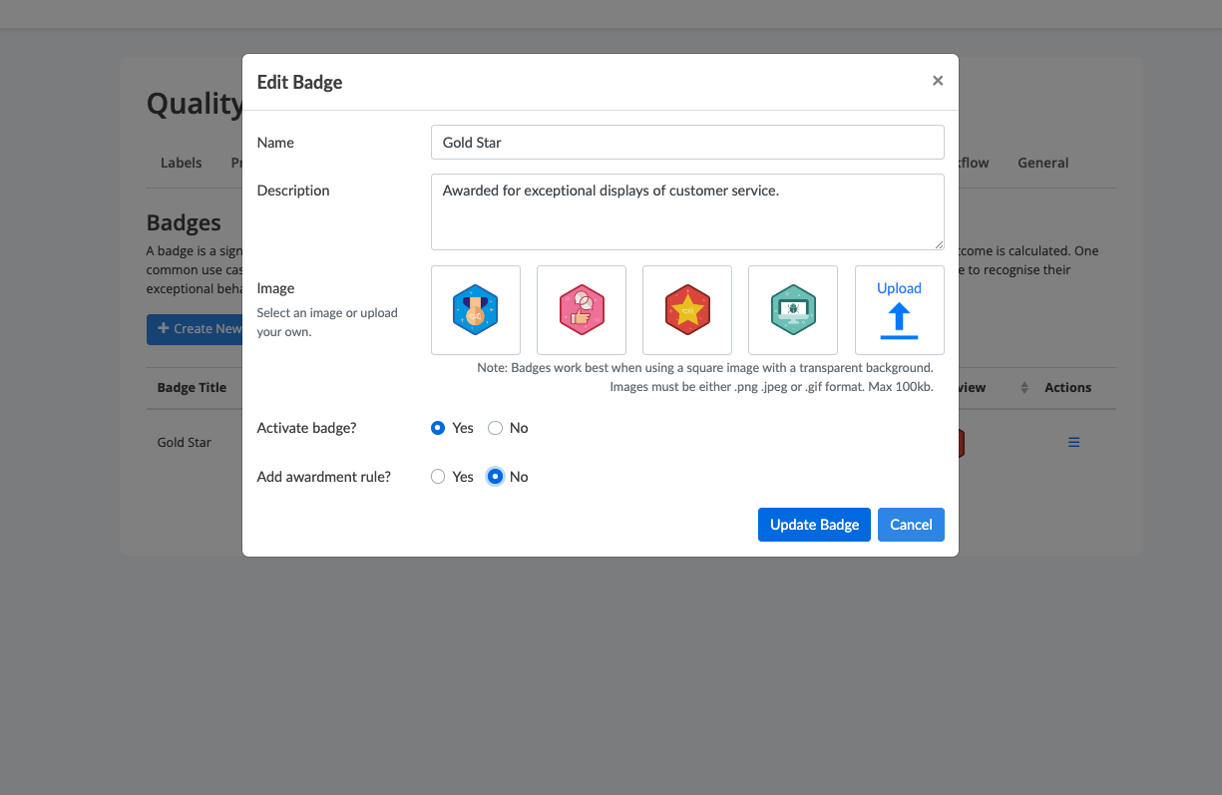The image size is (1222, 795).
Task: Click the Upload link text
Action: (899, 288)
